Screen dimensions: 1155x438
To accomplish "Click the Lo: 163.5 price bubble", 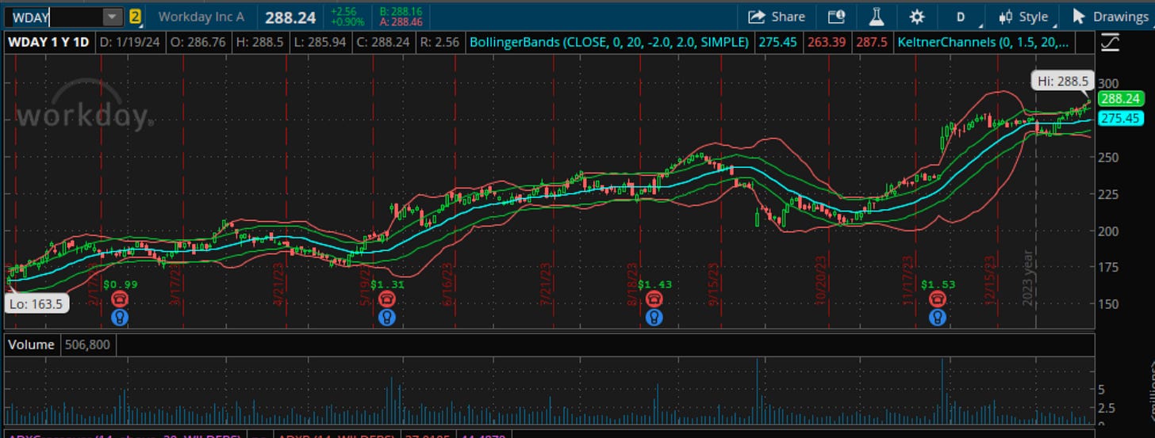I will [x=37, y=303].
